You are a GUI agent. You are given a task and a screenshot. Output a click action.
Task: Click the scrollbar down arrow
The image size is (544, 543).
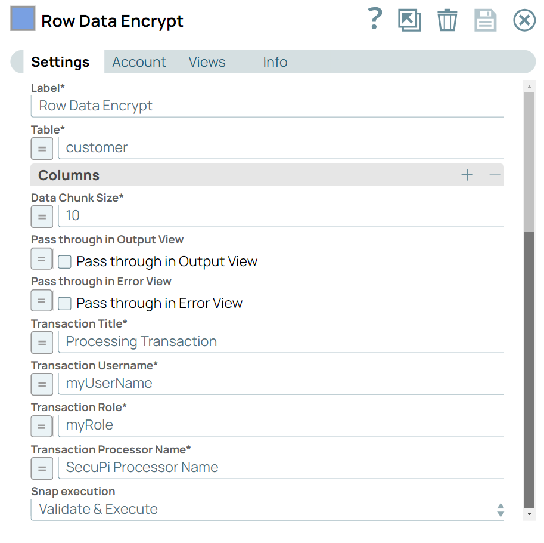tap(530, 514)
